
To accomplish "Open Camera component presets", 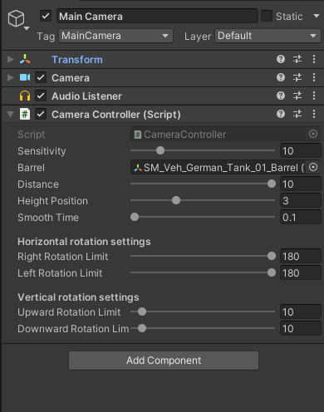I will [x=297, y=77].
